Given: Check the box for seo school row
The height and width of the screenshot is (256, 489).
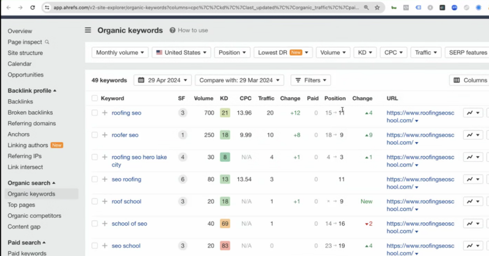Looking at the screenshot, I should click(95, 246).
